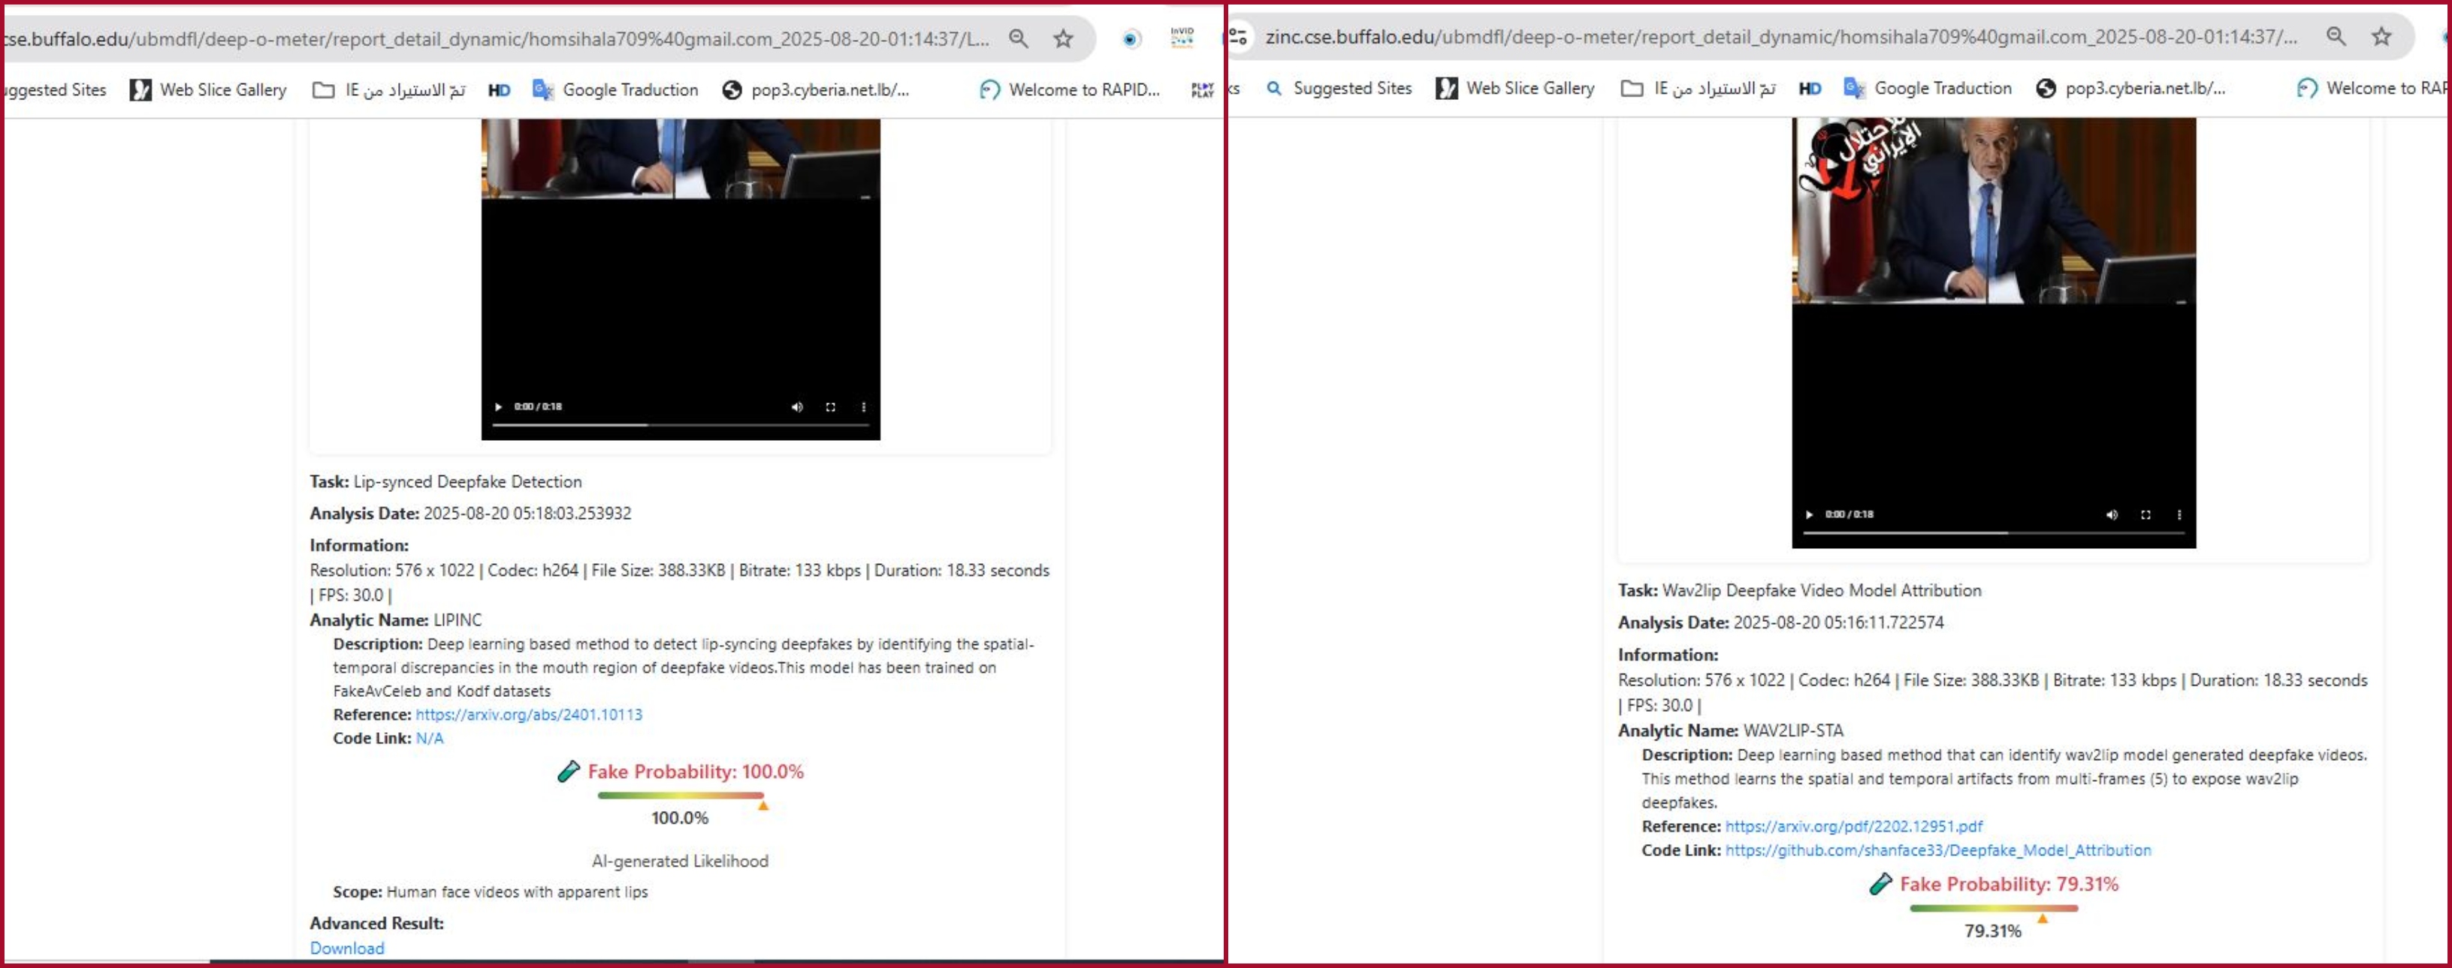The height and width of the screenshot is (968, 2452).
Task: Mute the left video volume
Action: [x=797, y=406]
